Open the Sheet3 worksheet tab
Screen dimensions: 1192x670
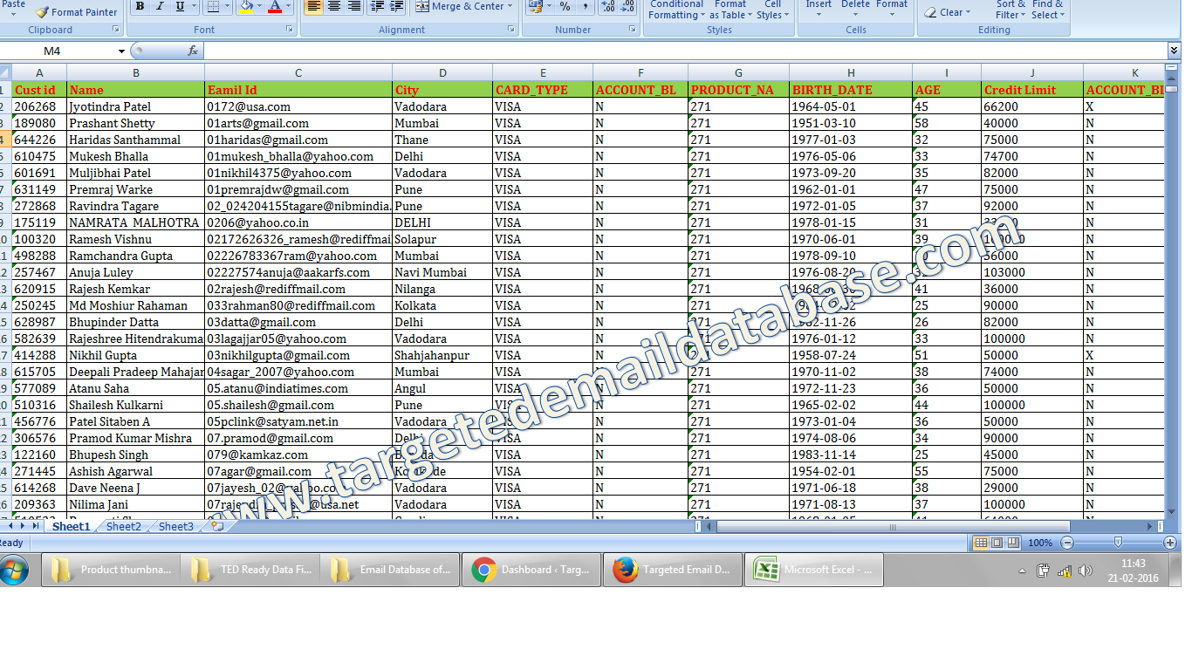[x=175, y=527]
